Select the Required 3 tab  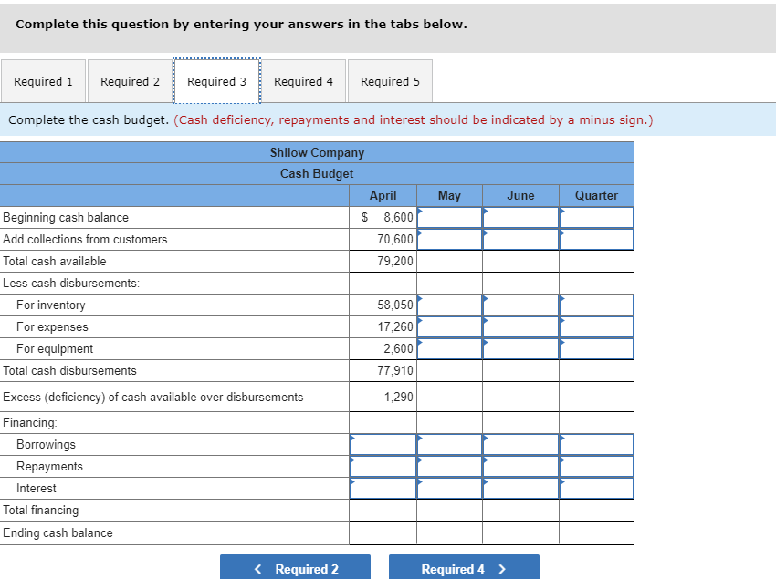click(216, 80)
